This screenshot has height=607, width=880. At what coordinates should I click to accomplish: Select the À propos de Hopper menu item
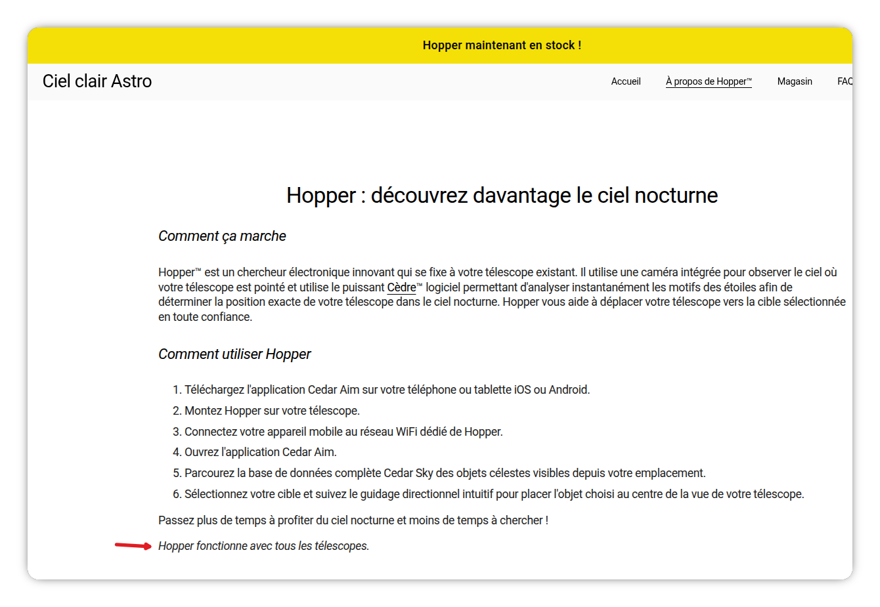(x=709, y=81)
